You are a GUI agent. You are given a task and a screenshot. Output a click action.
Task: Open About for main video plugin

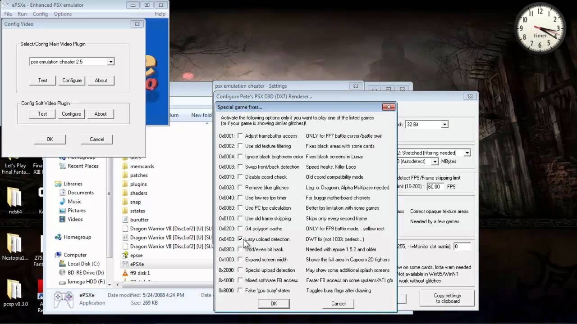pos(101,81)
